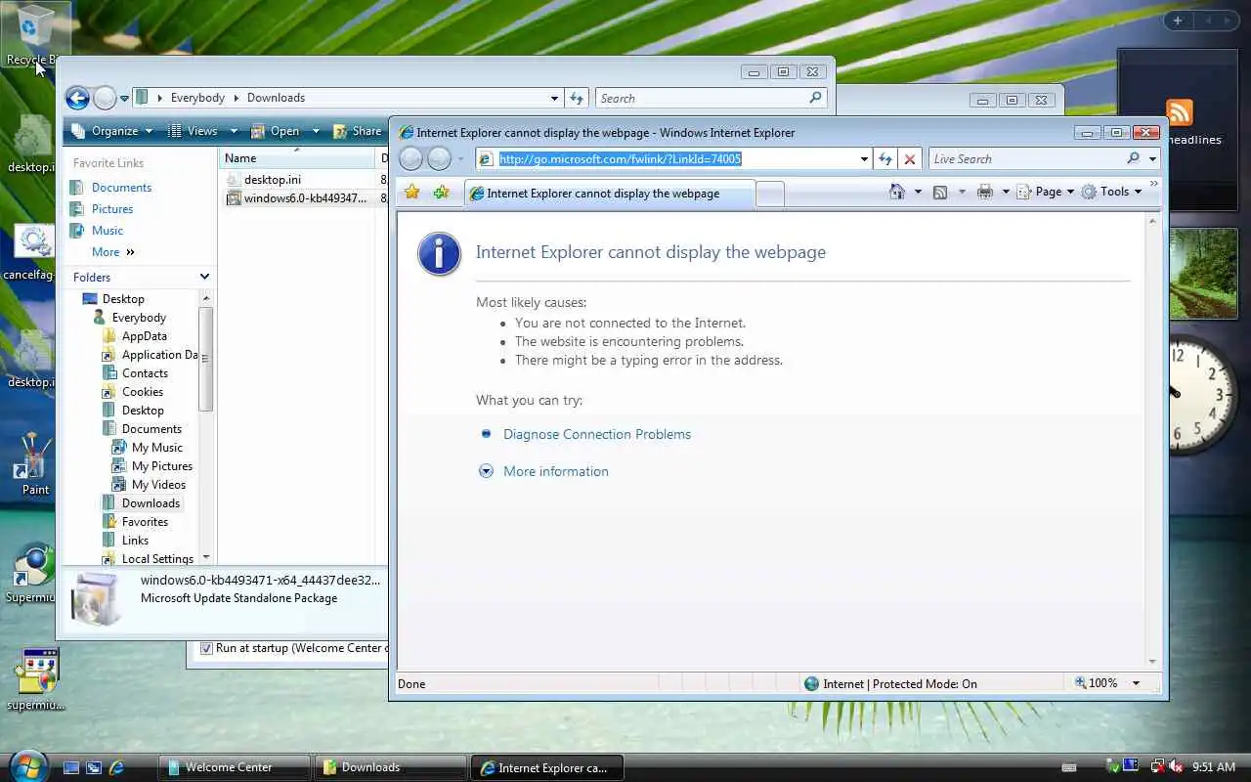Viewport: 1251px width, 782px height.
Task: Select the Paint desktop shortcut
Action: coord(35,465)
